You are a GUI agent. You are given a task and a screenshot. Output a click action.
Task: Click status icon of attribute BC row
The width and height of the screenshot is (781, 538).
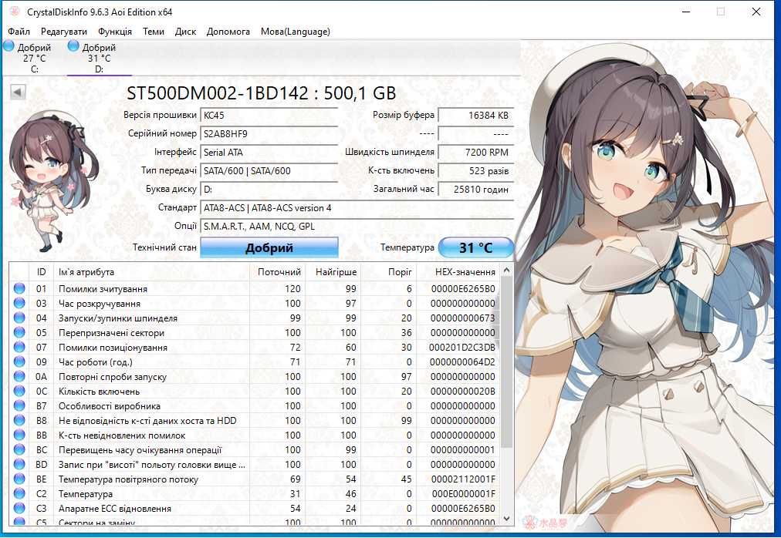point(19,449)
